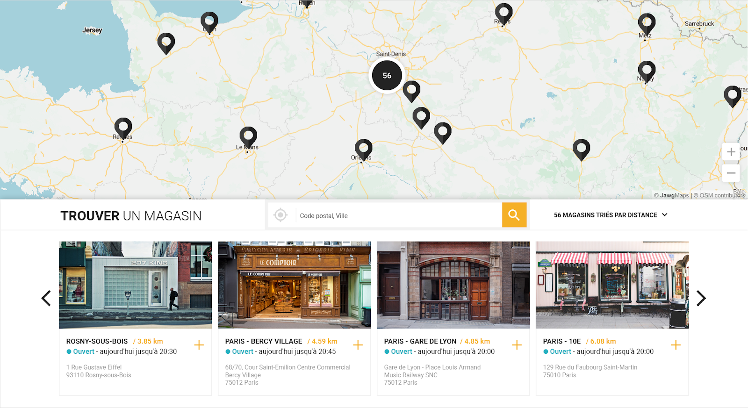
Task: Select the map pin at Rennes
Action: tap(123, 128)
